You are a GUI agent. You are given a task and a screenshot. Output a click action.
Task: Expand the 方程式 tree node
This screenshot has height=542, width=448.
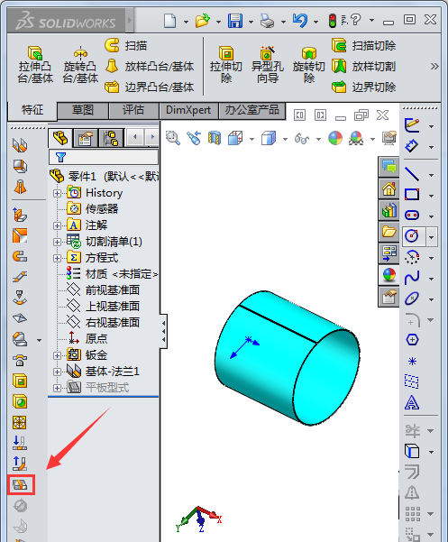click(x=58, y=258)
